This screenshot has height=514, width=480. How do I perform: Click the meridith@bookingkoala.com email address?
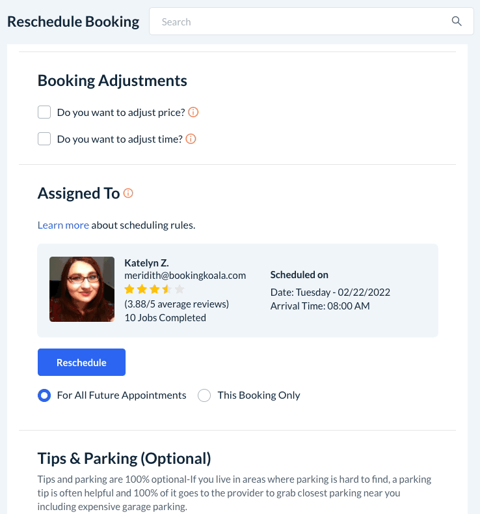185,276
